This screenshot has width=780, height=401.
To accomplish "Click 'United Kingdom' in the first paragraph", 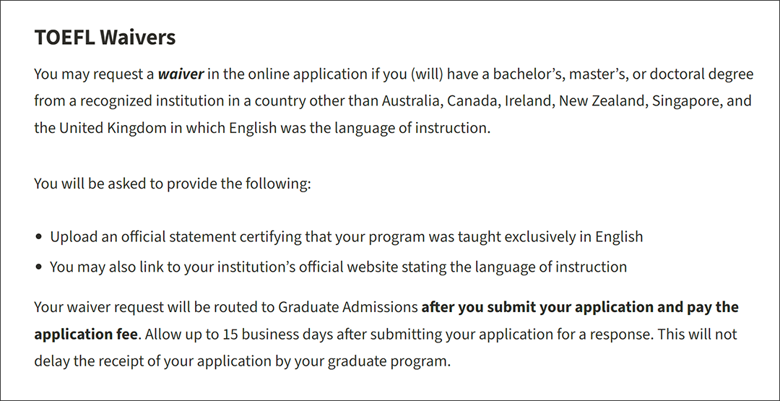I will (x=113, y=128).
